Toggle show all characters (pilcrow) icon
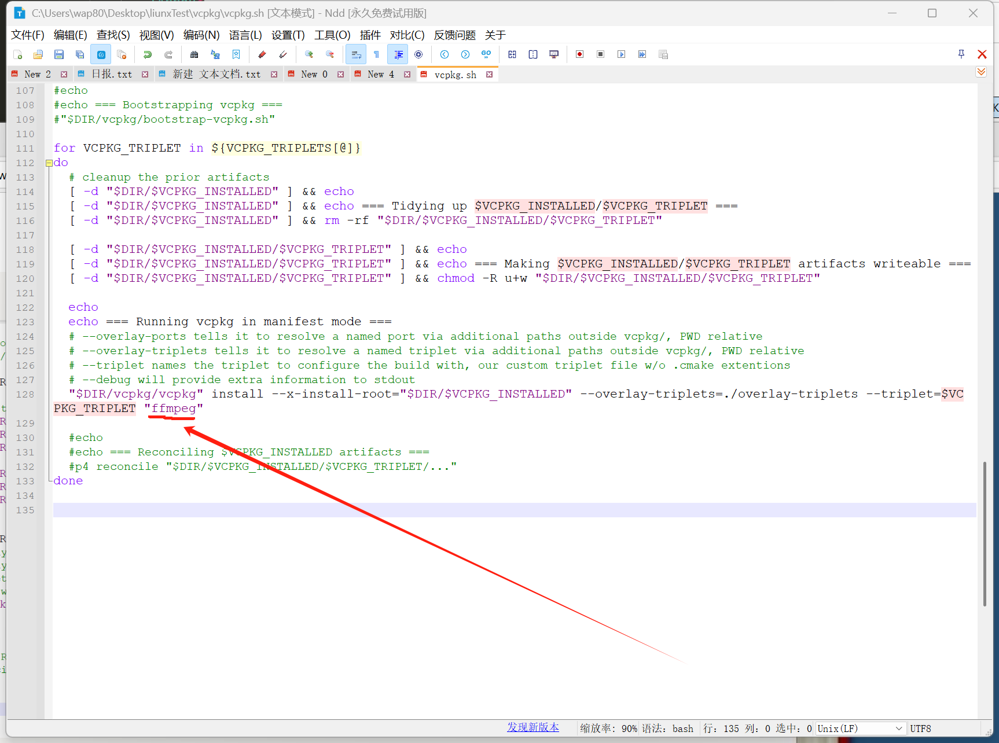 coord(377,54)
